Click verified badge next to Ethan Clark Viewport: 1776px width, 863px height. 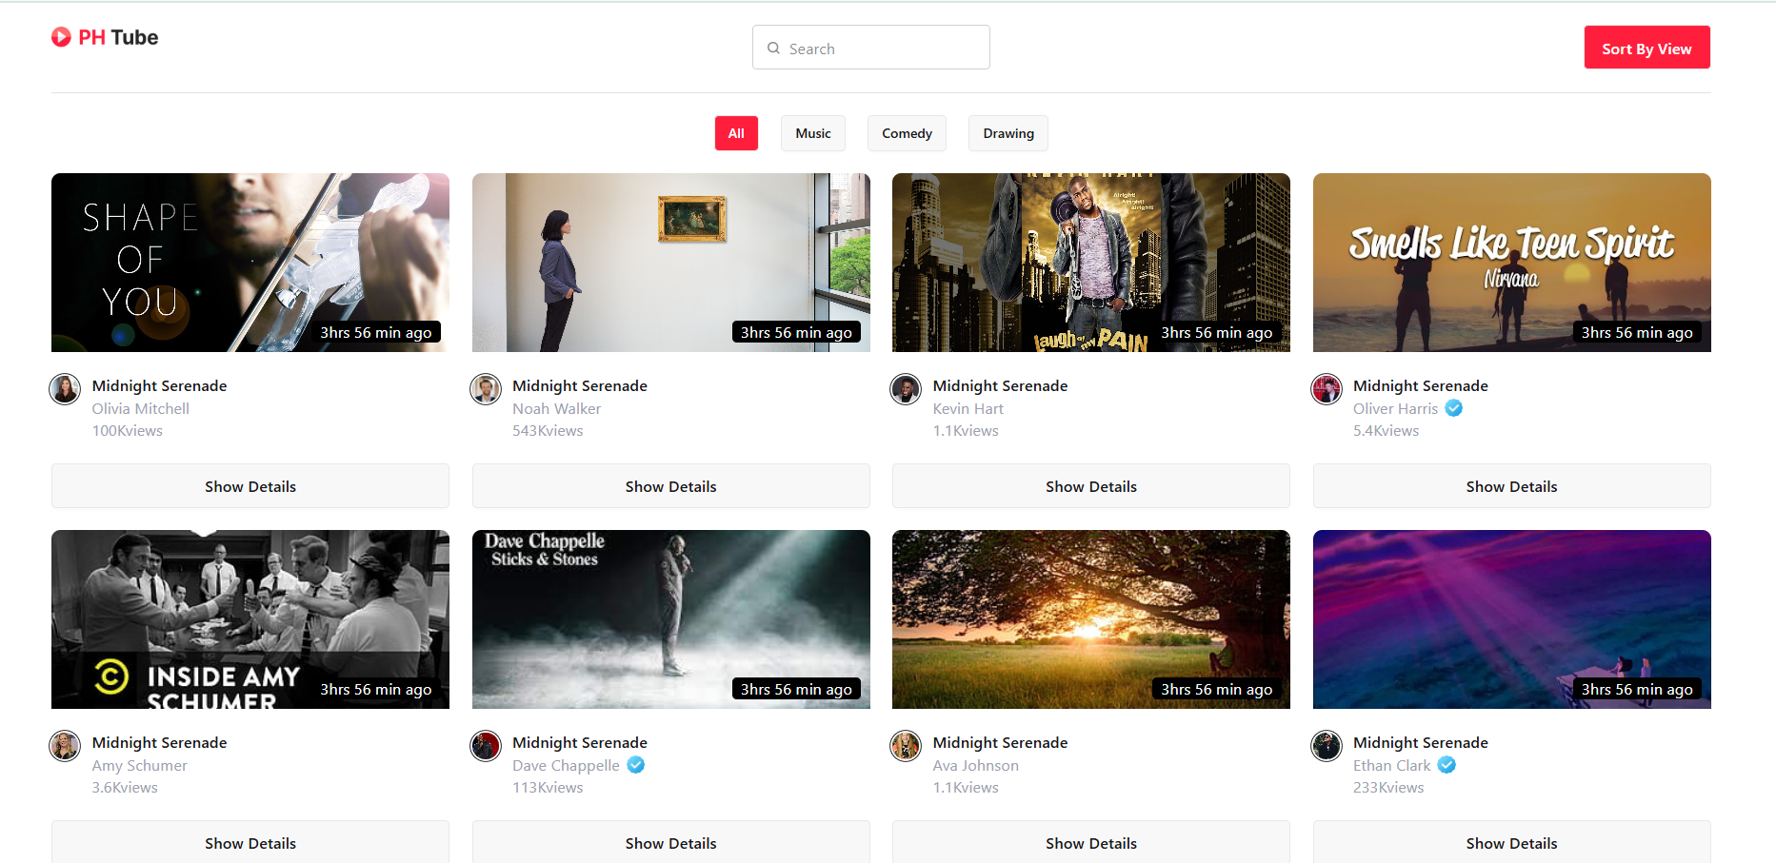tap(1447, 765)
